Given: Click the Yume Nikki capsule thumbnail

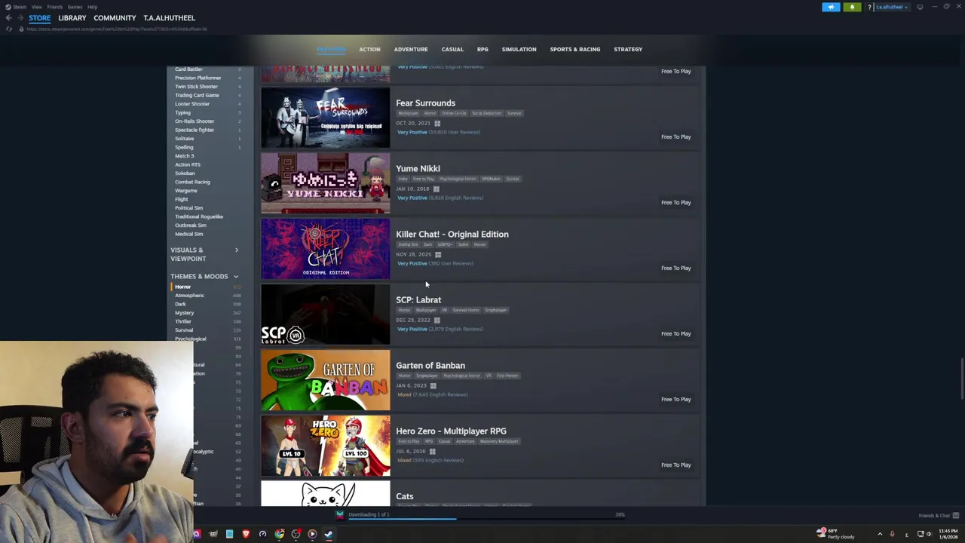Looking at the screenshot, I should [326, 184].
